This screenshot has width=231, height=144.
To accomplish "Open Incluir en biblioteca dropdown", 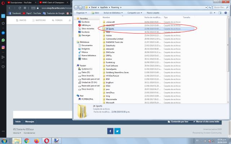I will (113, 13).
